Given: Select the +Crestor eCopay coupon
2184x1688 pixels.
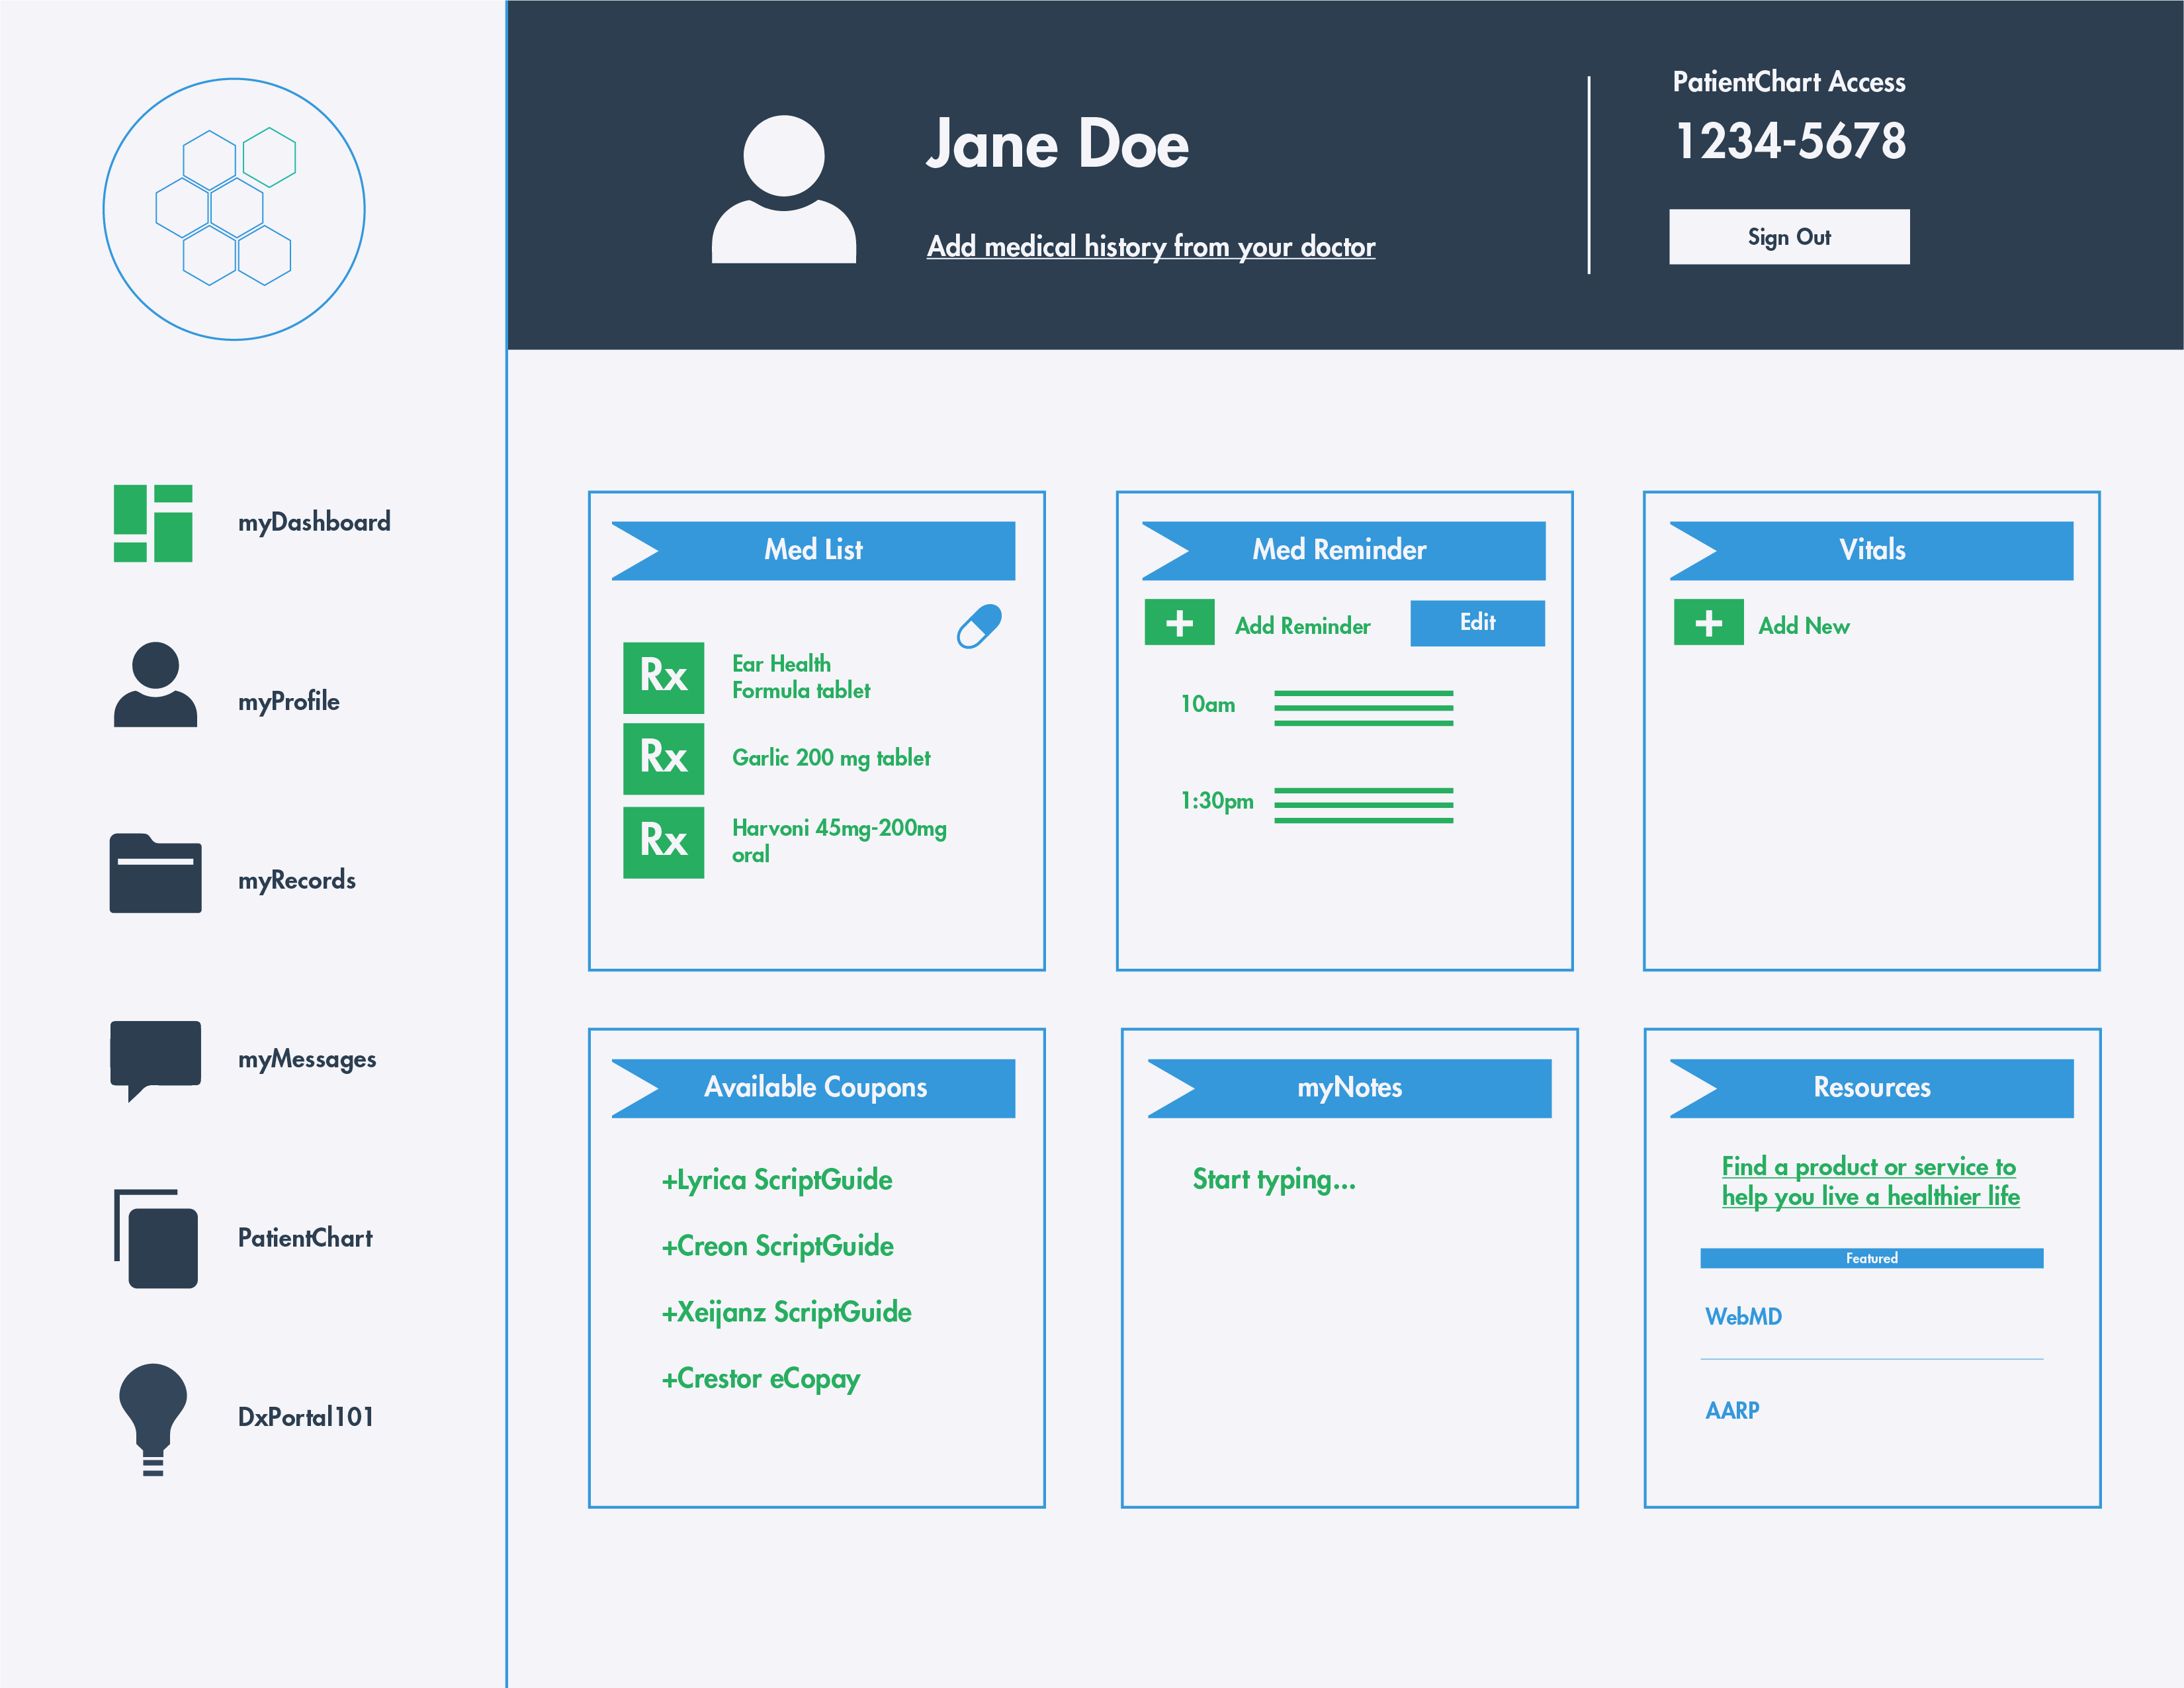Looking at the screenshot, I should pyautogui.click(x=761, y=1378).
